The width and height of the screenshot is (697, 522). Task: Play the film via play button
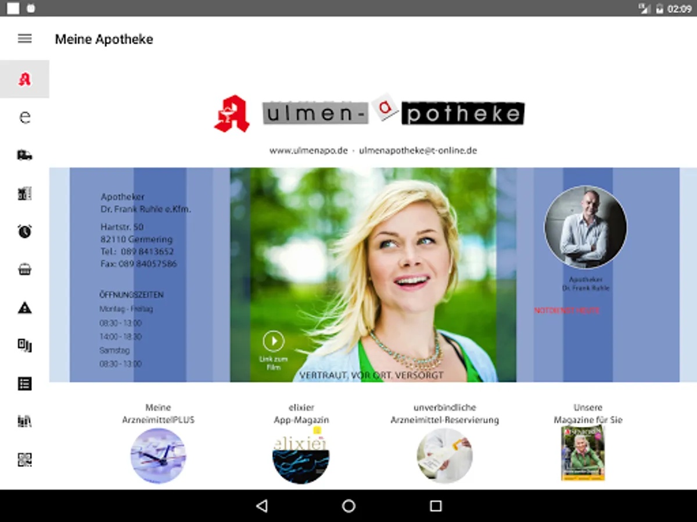point(274,341)
